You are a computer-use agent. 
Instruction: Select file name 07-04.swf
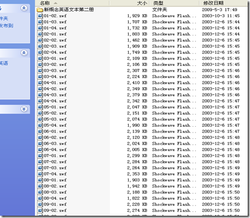pyautogui.click(x=55, y=174)
